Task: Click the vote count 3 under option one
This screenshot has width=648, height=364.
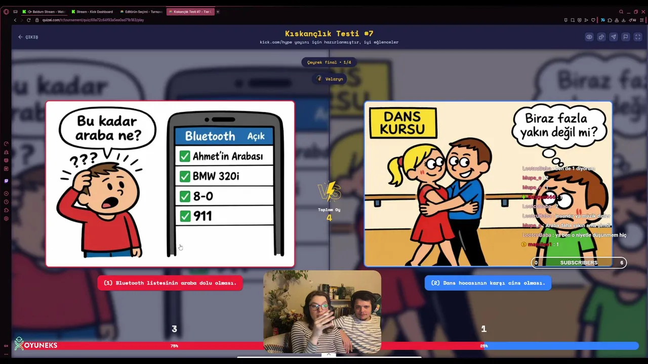Action: tap(174, 329)
